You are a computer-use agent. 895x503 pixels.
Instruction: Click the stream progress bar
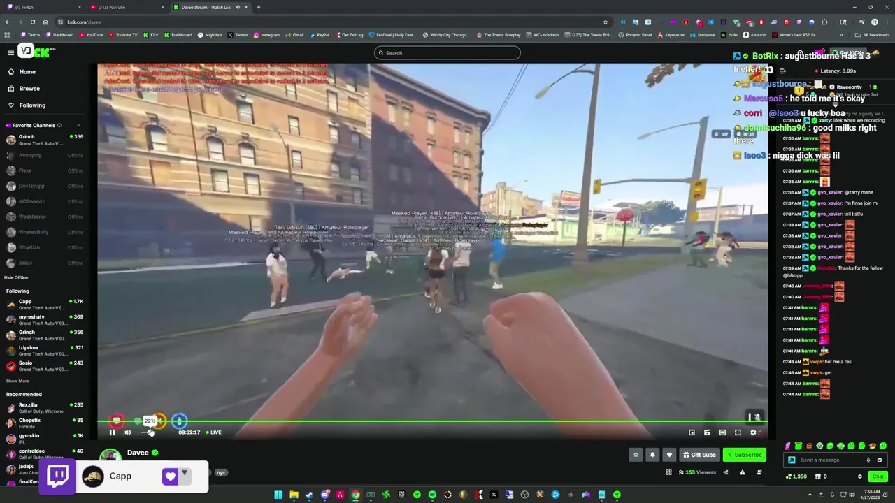434,421
